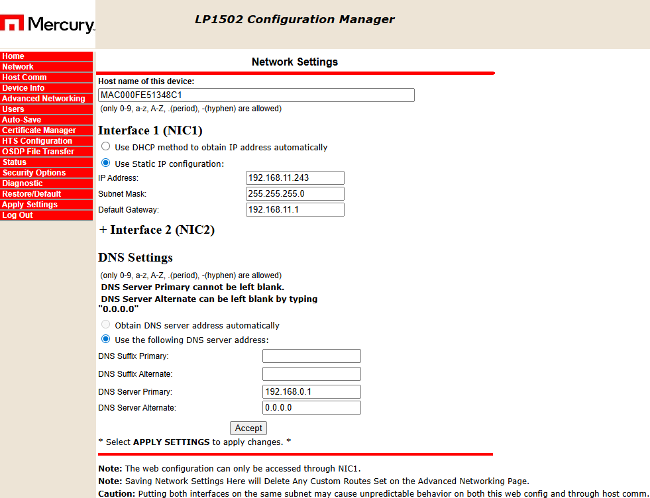
Task: Open the Home menu item
Action: (46, 56)
